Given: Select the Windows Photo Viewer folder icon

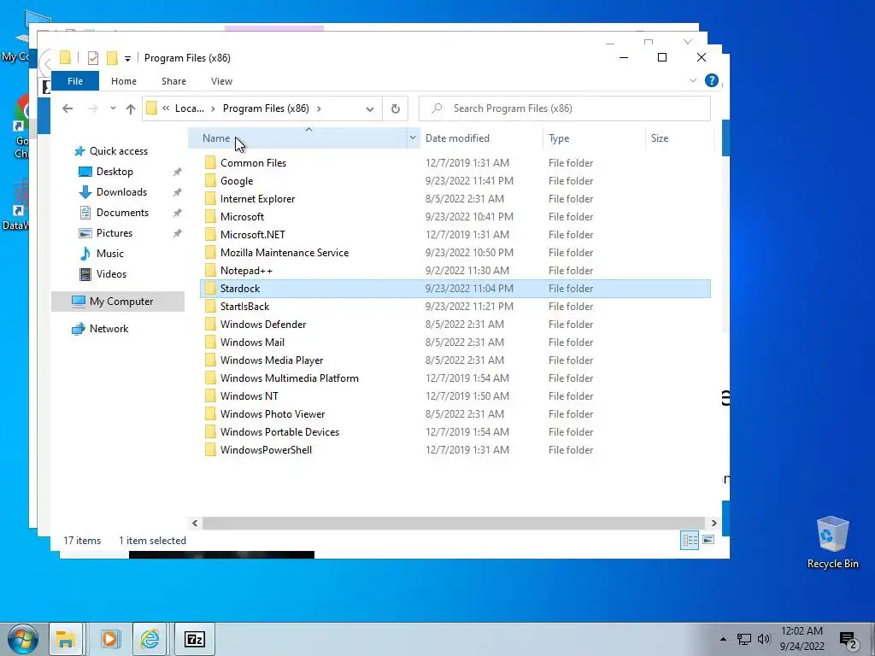Looking at the screenshot, I should 210,414.
